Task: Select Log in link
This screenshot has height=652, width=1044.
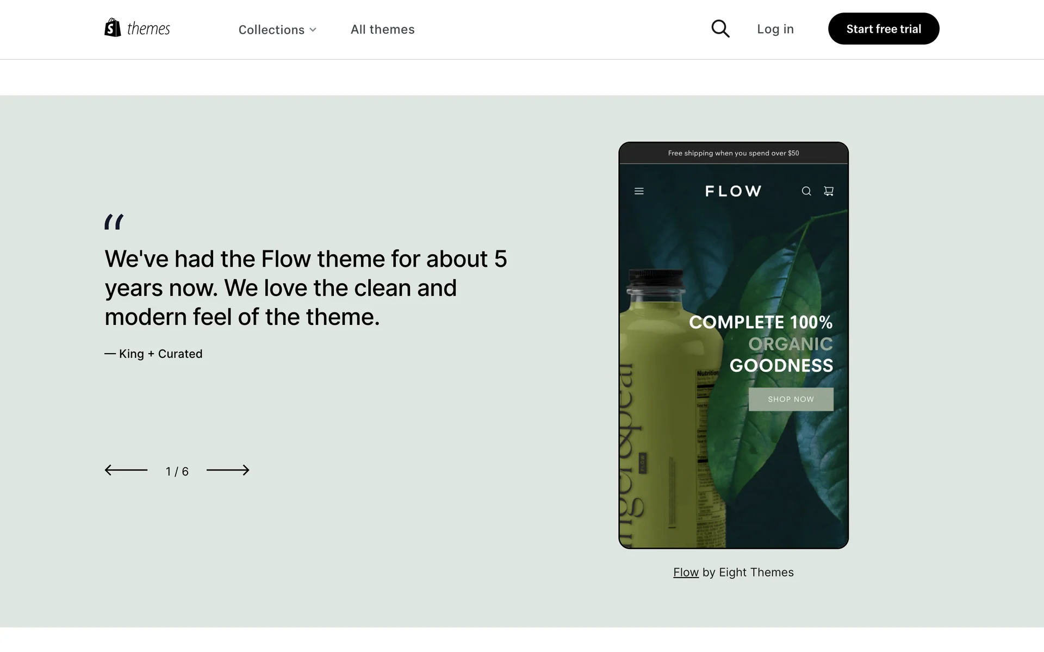Action: point(775,29)
